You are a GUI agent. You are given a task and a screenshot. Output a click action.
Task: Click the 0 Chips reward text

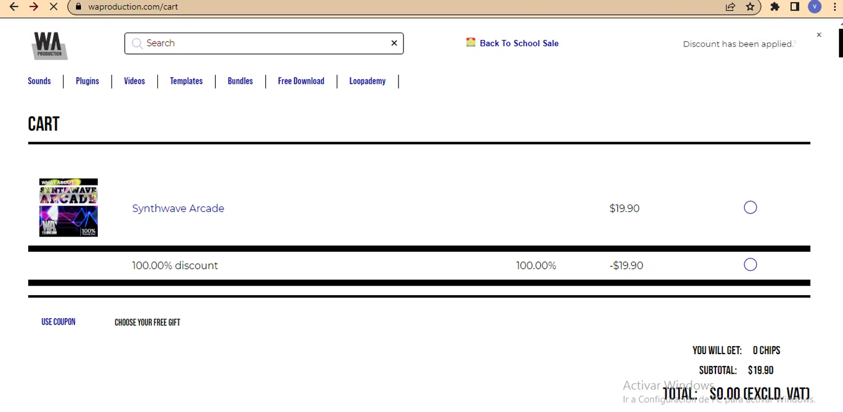point(767,350)
